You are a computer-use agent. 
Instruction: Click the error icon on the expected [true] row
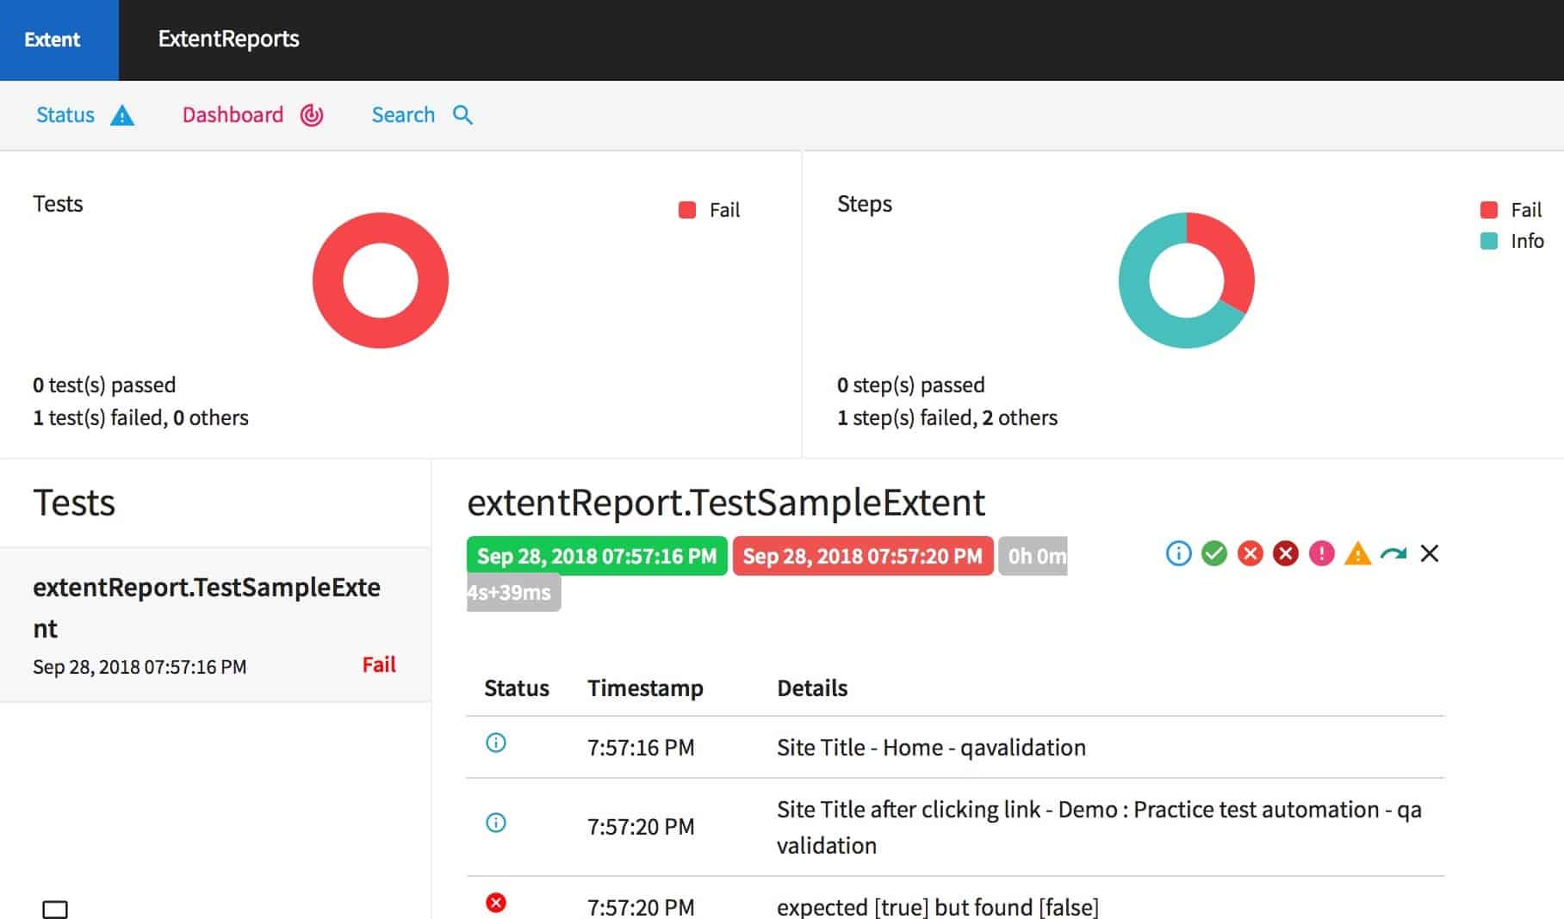tap(496, 903)
